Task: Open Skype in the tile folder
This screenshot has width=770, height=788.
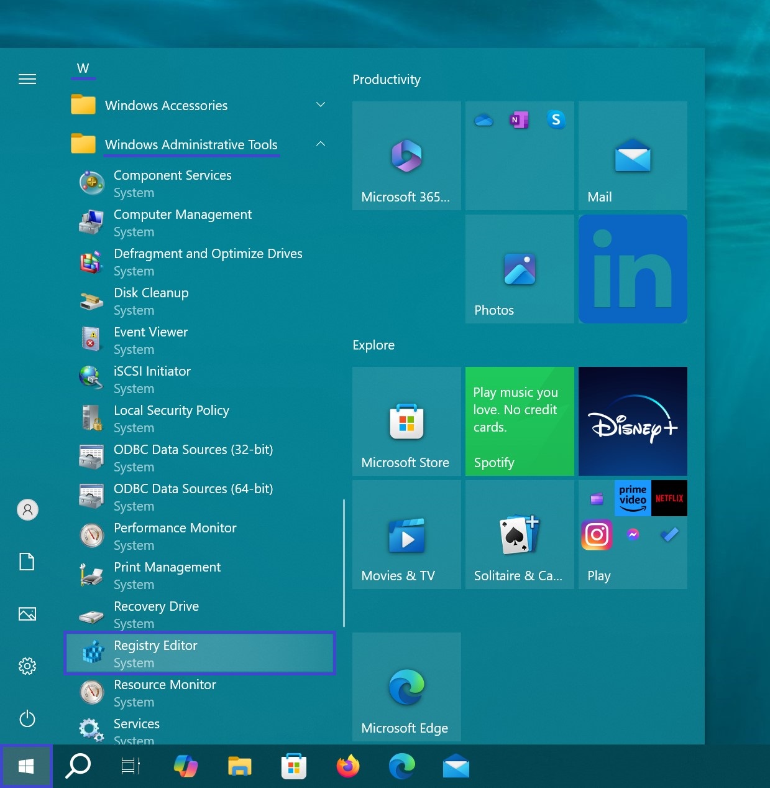Action: click(556, 119)
